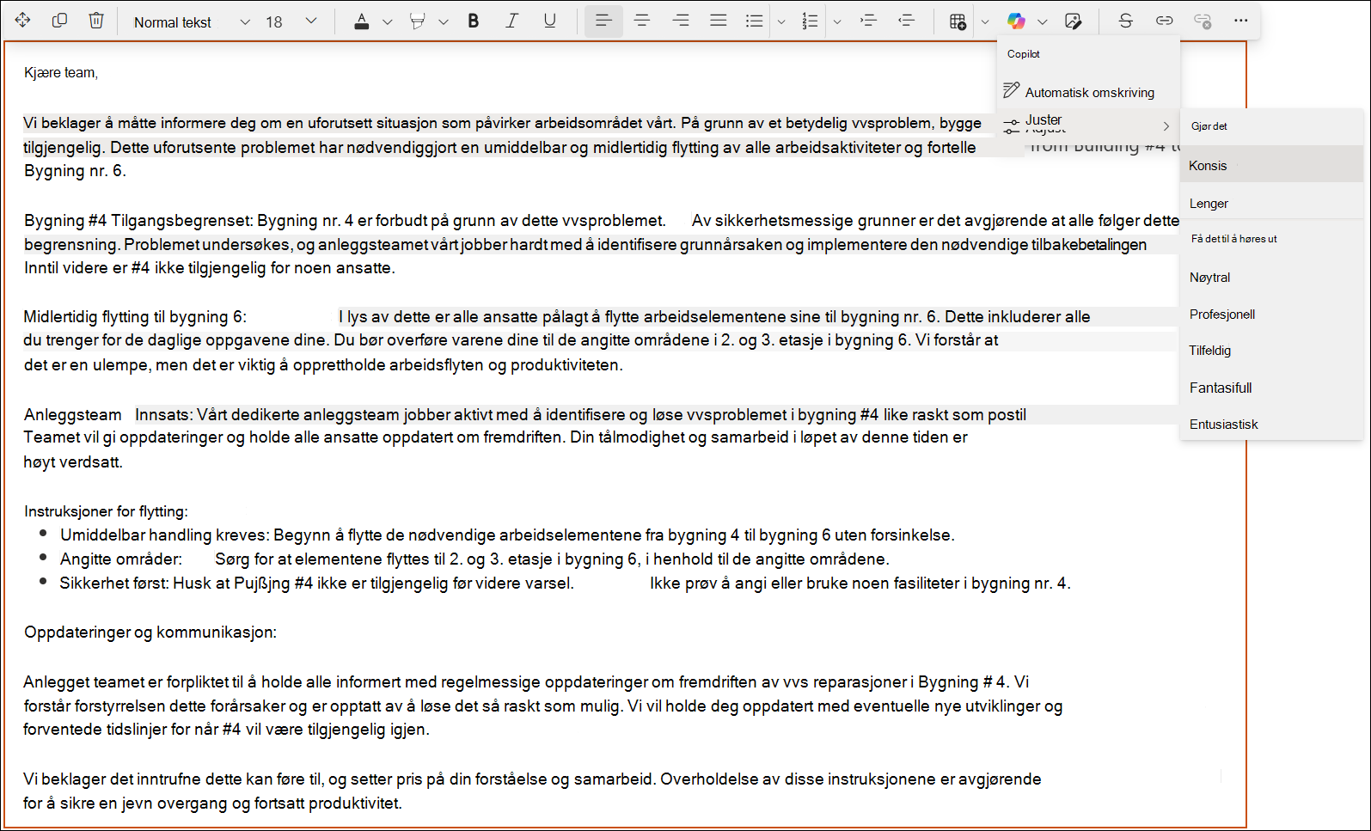The height and width of the screenshot is (831, 1371).
Task: Click the copy icon in toolbar
Action: click(59, 21)
